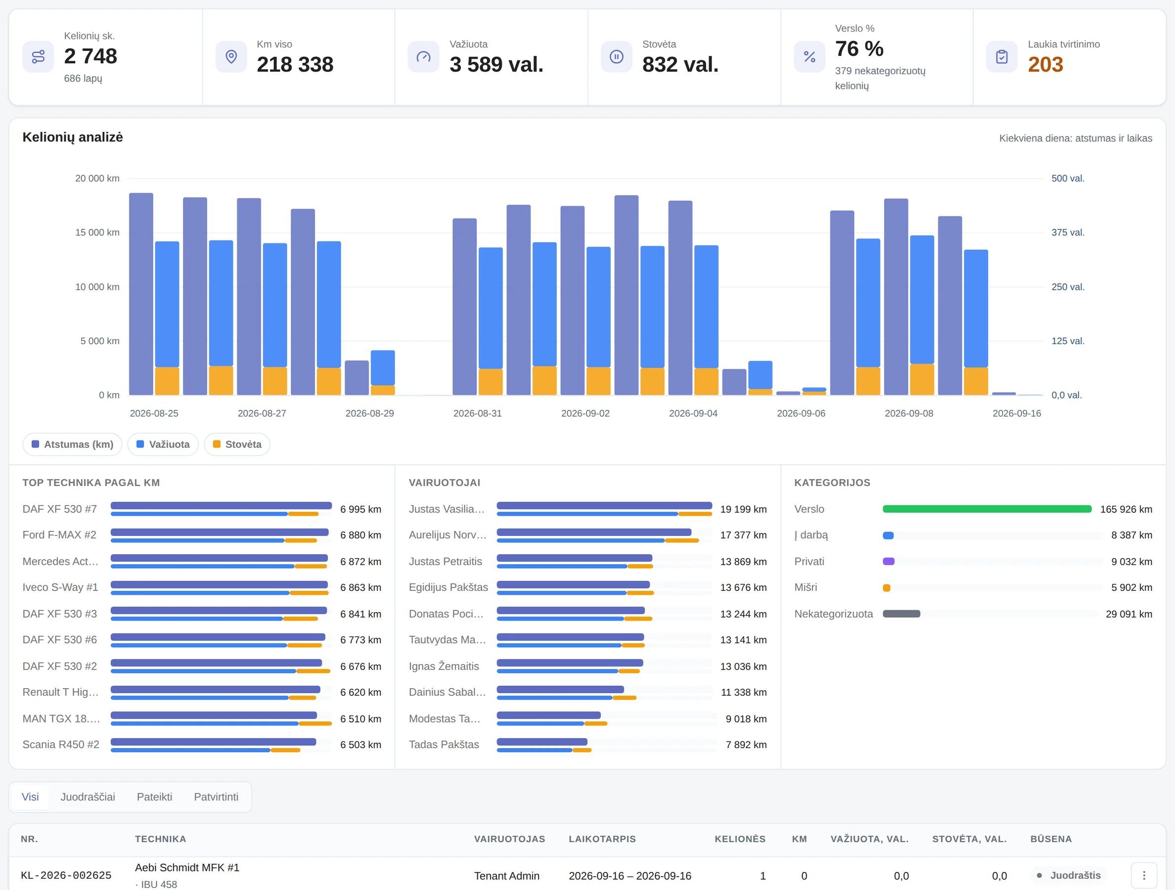Click the Verslo category label
The width and height of the screenshot is (1175, 890).
[809, 509]
